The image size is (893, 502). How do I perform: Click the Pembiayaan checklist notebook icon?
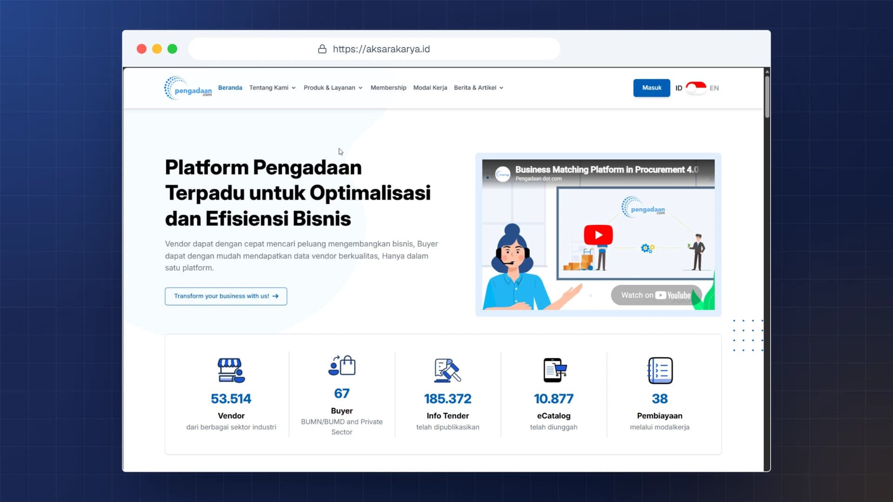click(x=660, y=370)
